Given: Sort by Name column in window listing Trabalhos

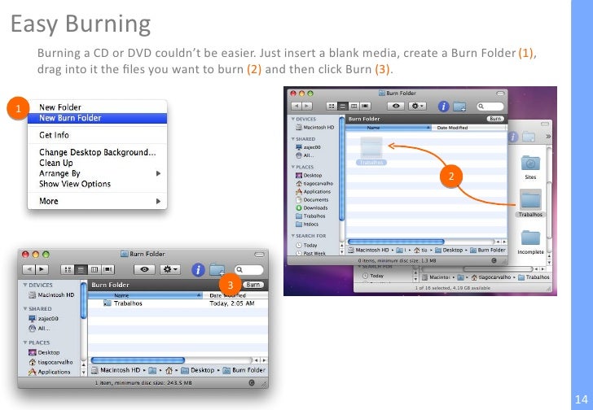Looking at the screenshot, I should (145, 295).
